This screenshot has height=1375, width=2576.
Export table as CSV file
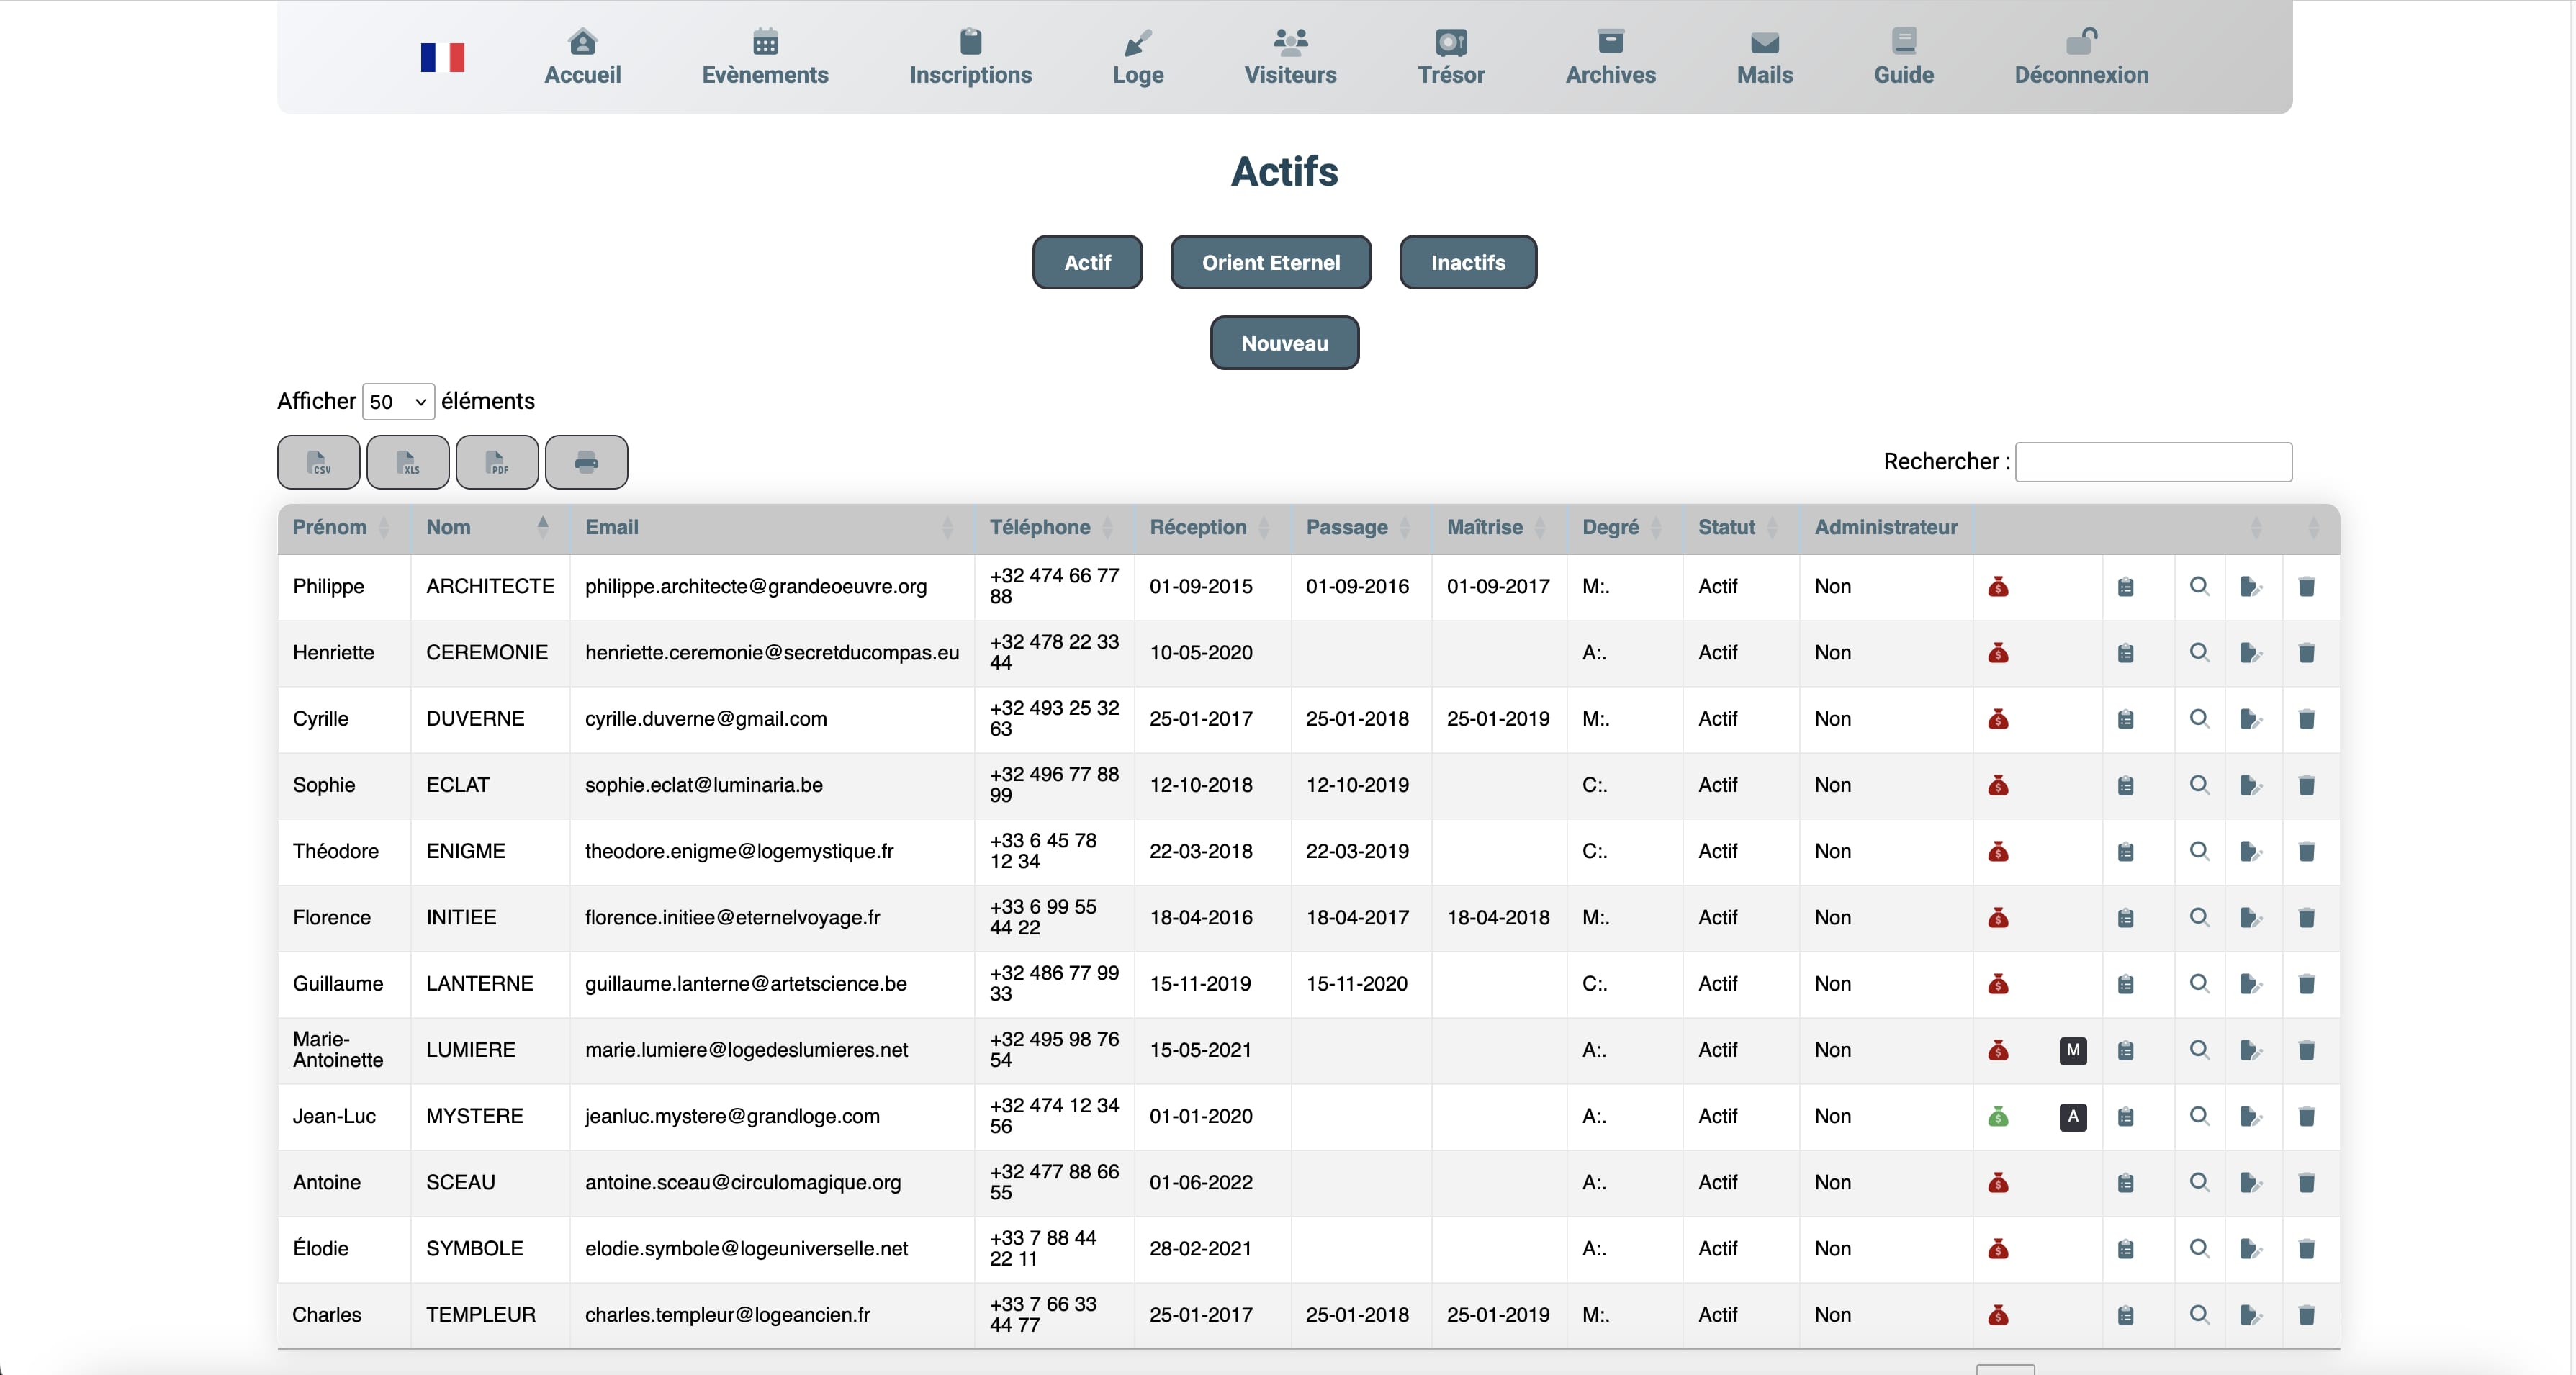tap(318, 462)
